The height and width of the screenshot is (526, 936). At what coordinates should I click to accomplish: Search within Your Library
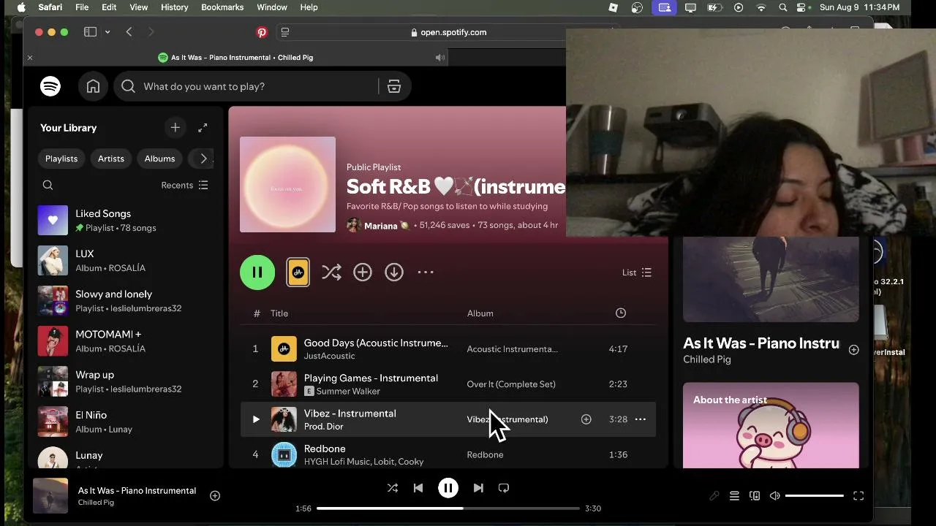pyautogui.click(x=48, y=186)
